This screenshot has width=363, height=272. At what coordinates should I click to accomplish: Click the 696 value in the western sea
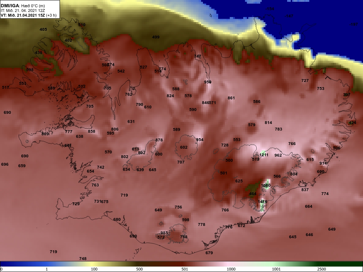pyautogui.click(x=5, y=164)
